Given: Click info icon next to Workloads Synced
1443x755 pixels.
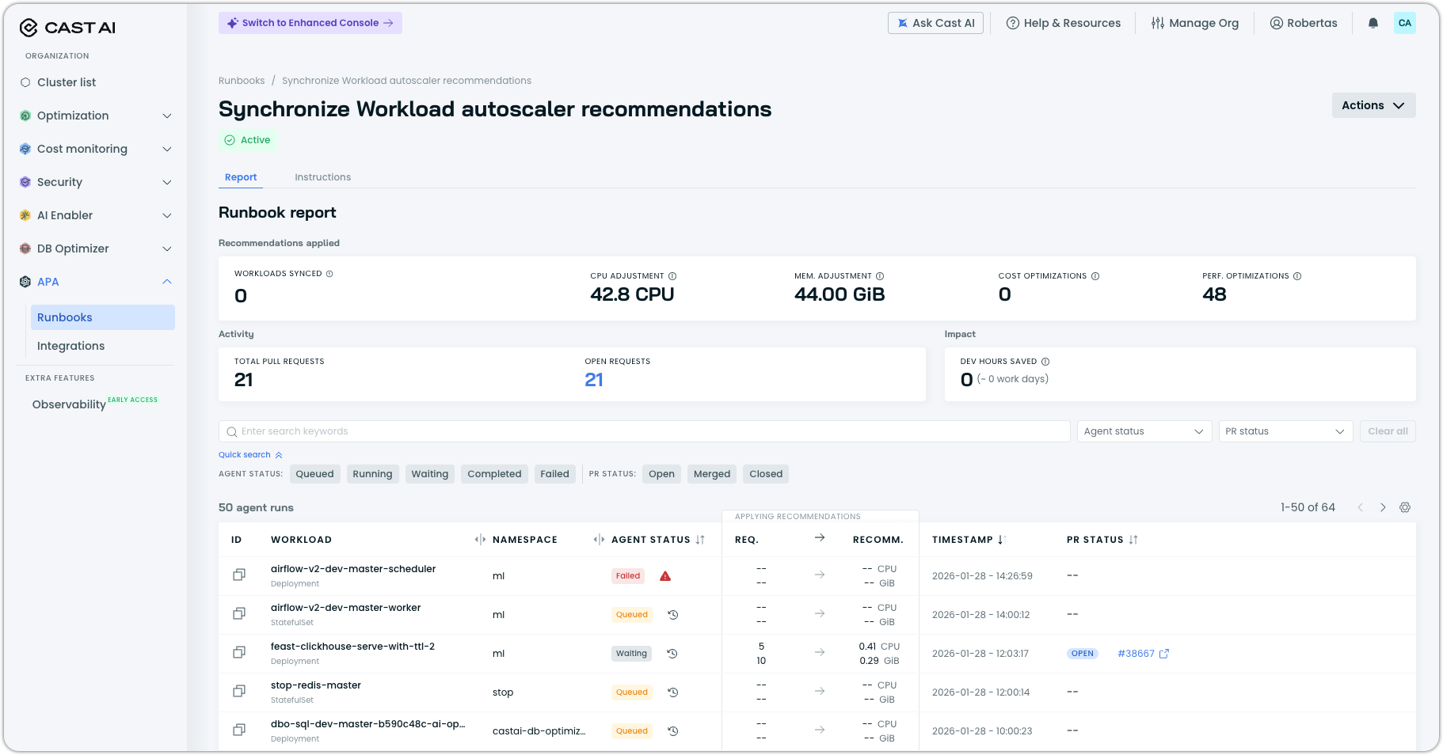Looking at the screenshot, I should click(x=329, y=274).
